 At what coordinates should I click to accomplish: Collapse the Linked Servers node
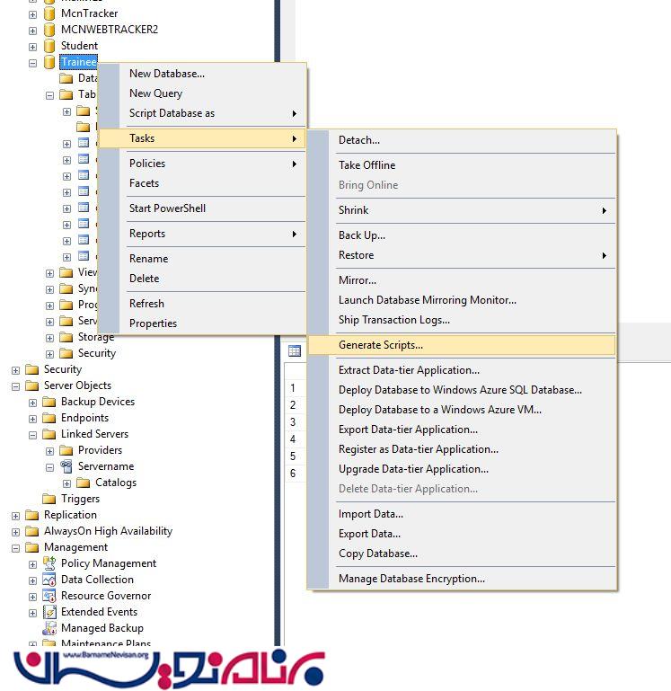32,435
